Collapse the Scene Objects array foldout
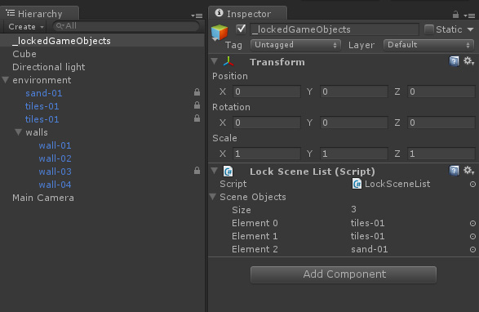479x312 pixels. (x=213, y=197)
